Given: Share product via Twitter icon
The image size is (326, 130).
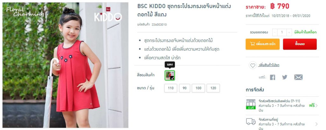Looking at the screenshot, I should (285, 77).
